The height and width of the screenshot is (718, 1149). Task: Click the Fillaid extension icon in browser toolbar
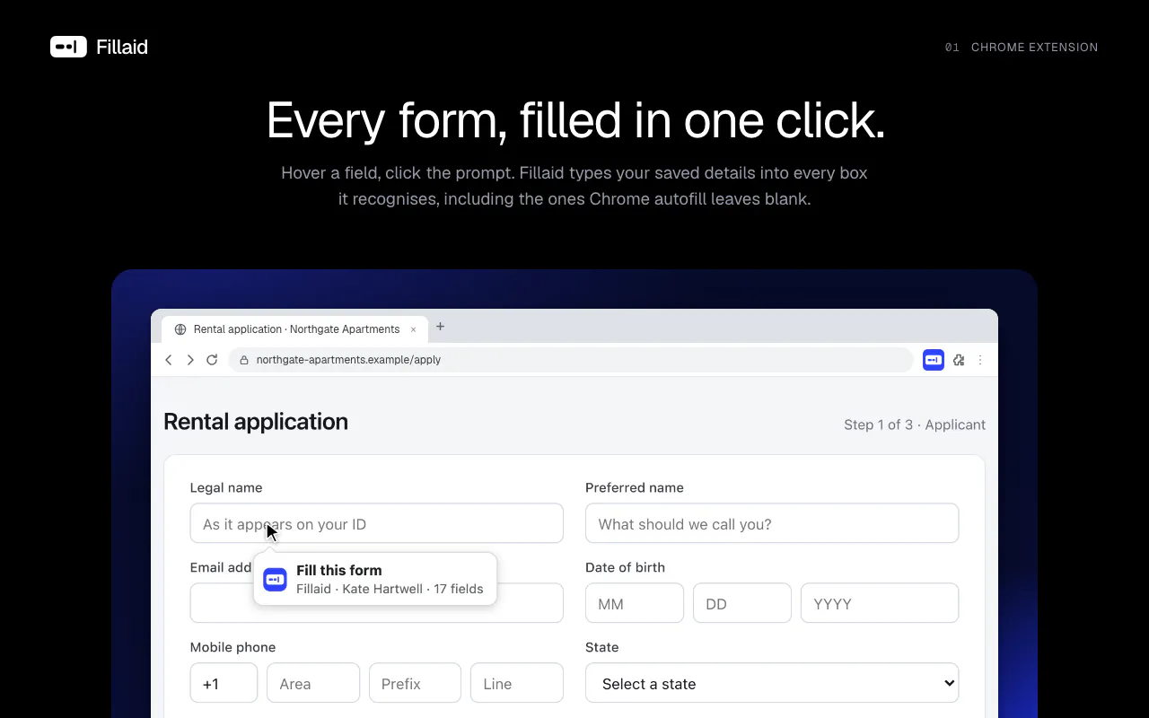point(934,360)
